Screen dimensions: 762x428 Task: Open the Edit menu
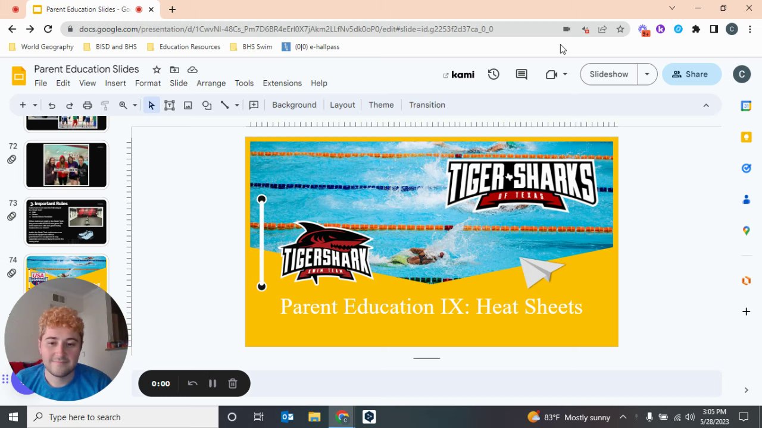(63, 83)
